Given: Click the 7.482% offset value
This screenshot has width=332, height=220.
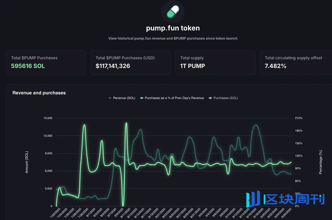Looking at the screenshot, I should 275,66.
